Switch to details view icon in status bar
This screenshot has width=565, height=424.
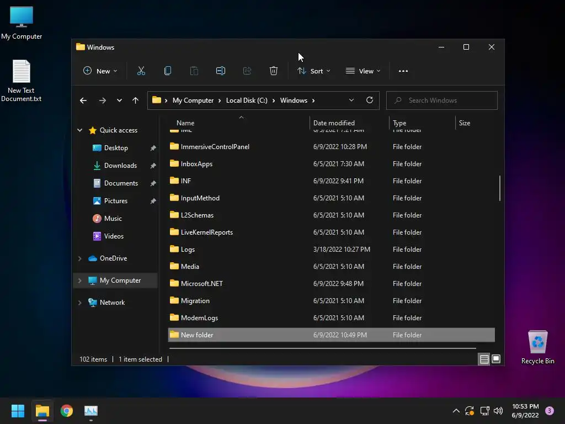(x=484, y=359)
